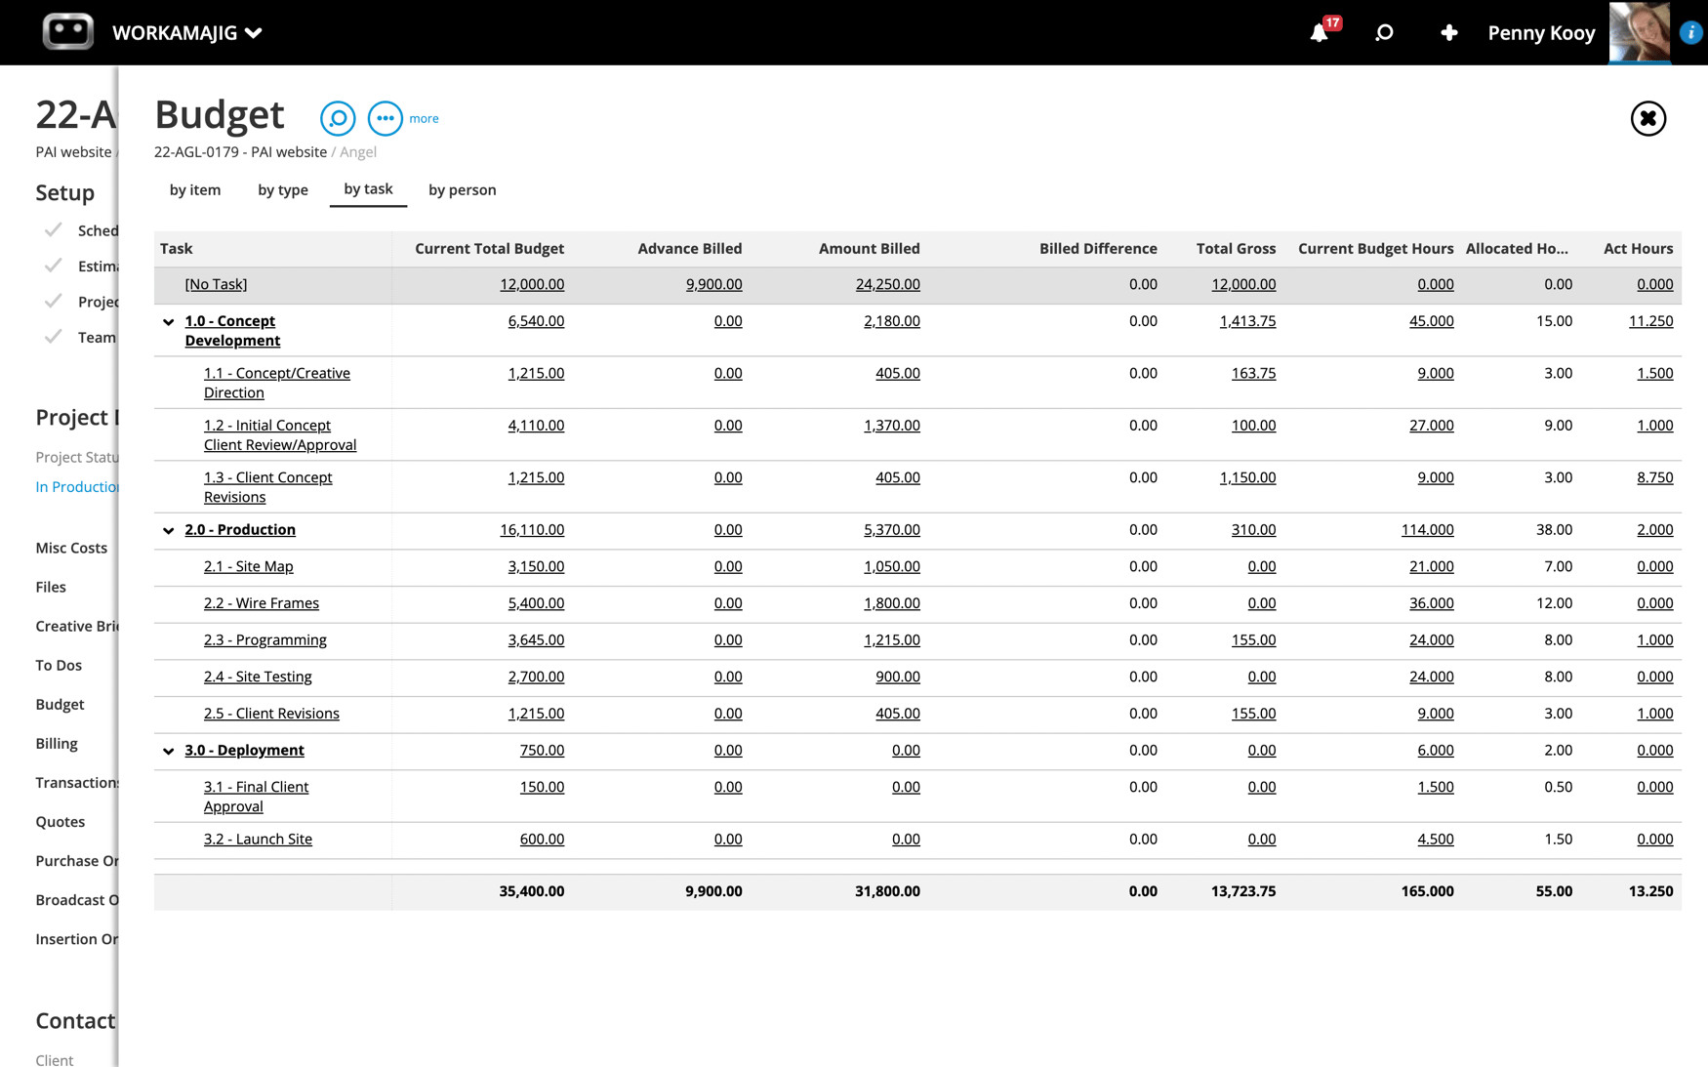The height and width of the screenshot is (1067, 1708).
Task: Click the circular search icon beside Budget
Action: click(338, 118)
